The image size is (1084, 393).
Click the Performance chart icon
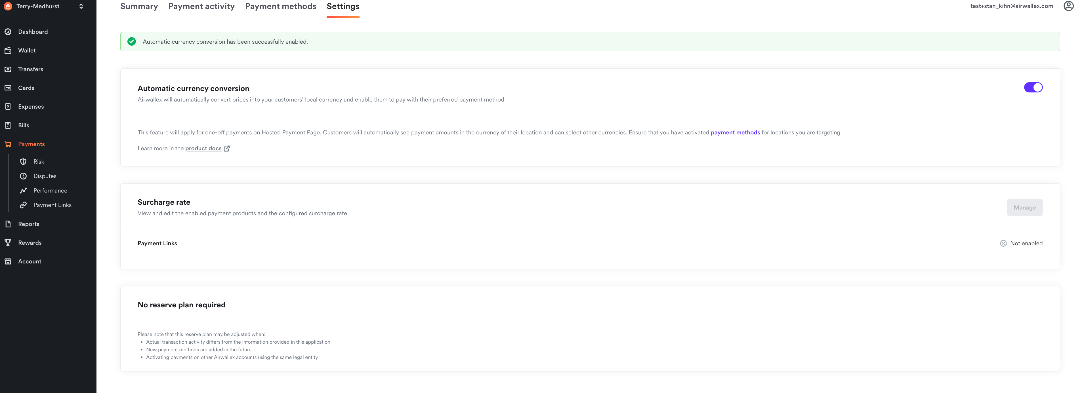[24, 191]
